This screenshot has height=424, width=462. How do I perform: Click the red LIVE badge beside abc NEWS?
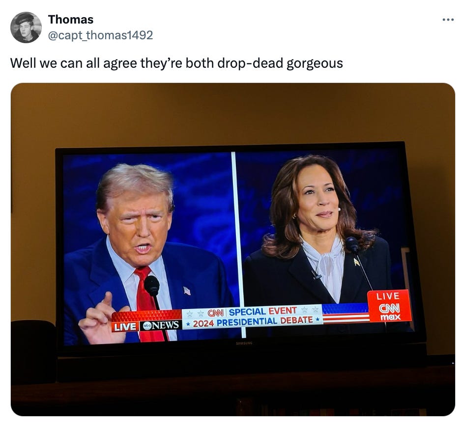[x=125, y=327]
